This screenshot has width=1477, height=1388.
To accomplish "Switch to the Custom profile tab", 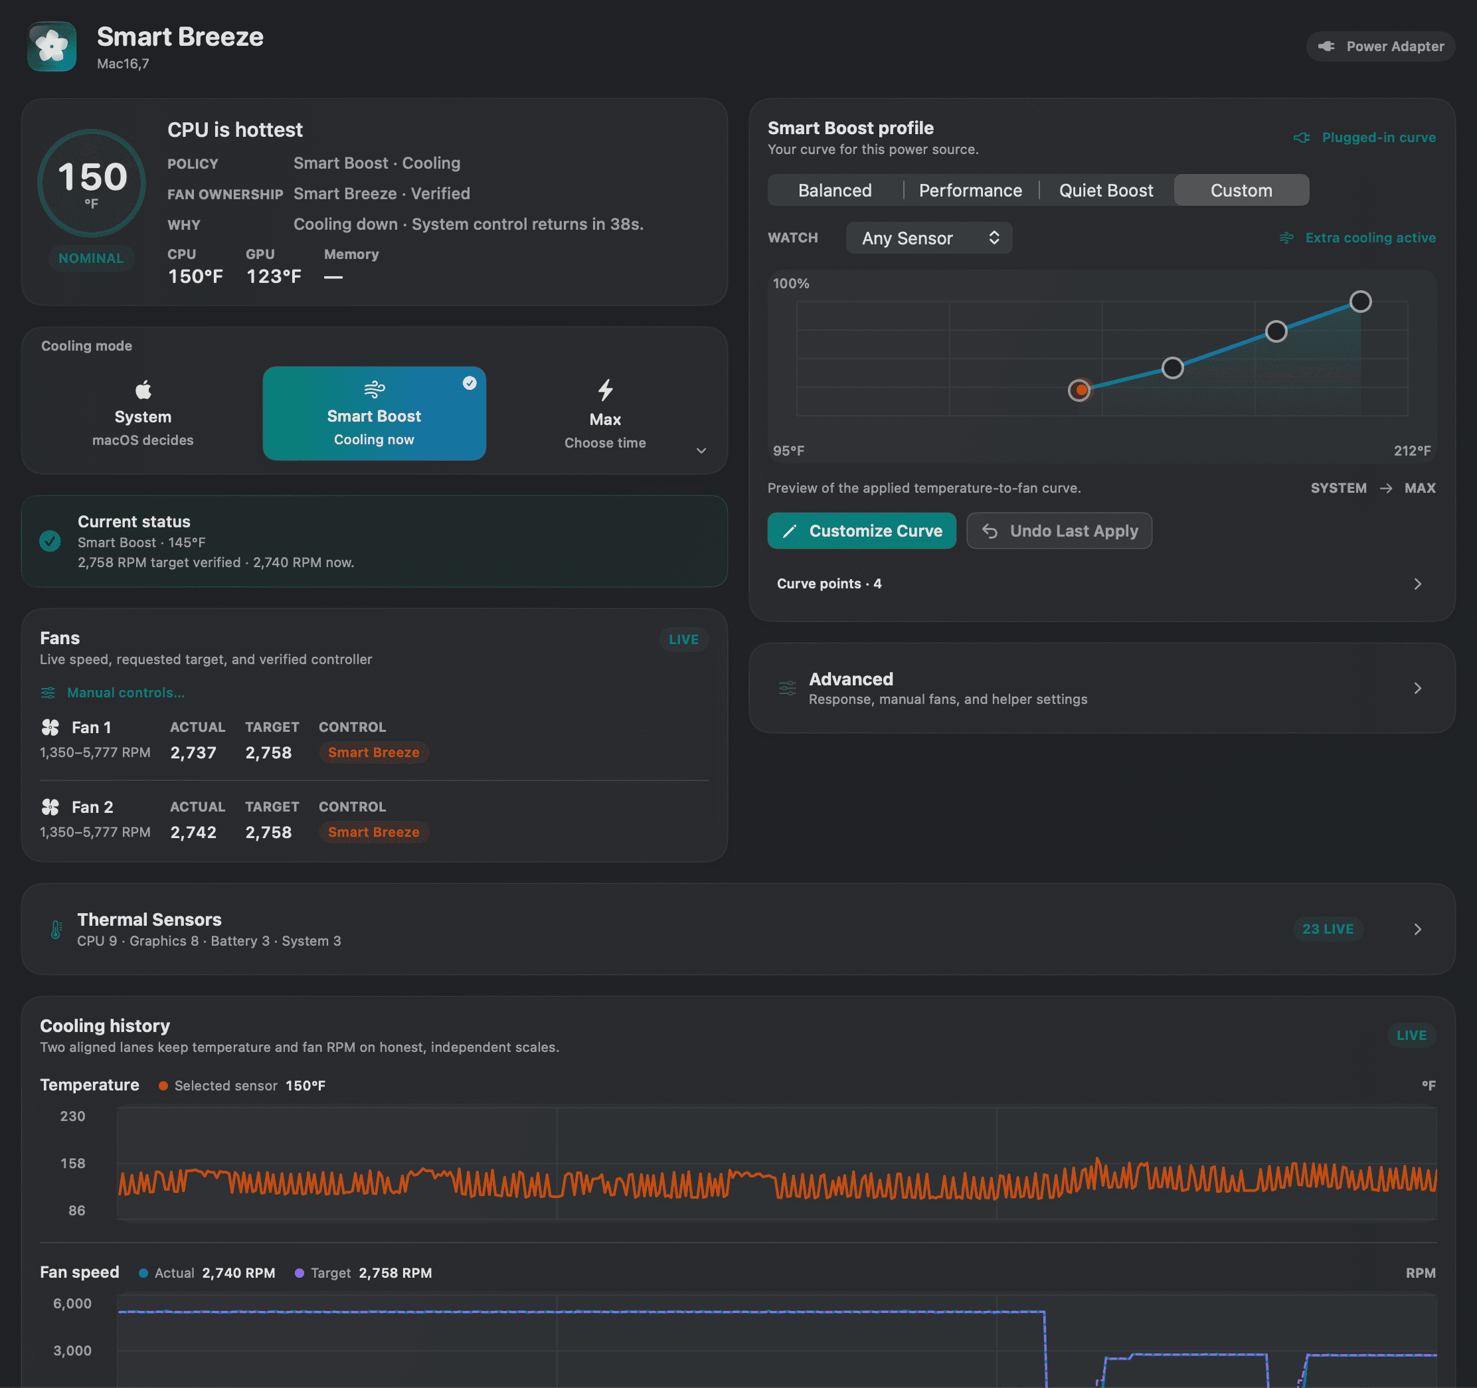I will [1241, 190].
